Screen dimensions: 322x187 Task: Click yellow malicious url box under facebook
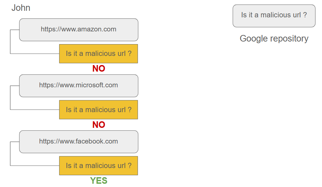pos(99,166)
